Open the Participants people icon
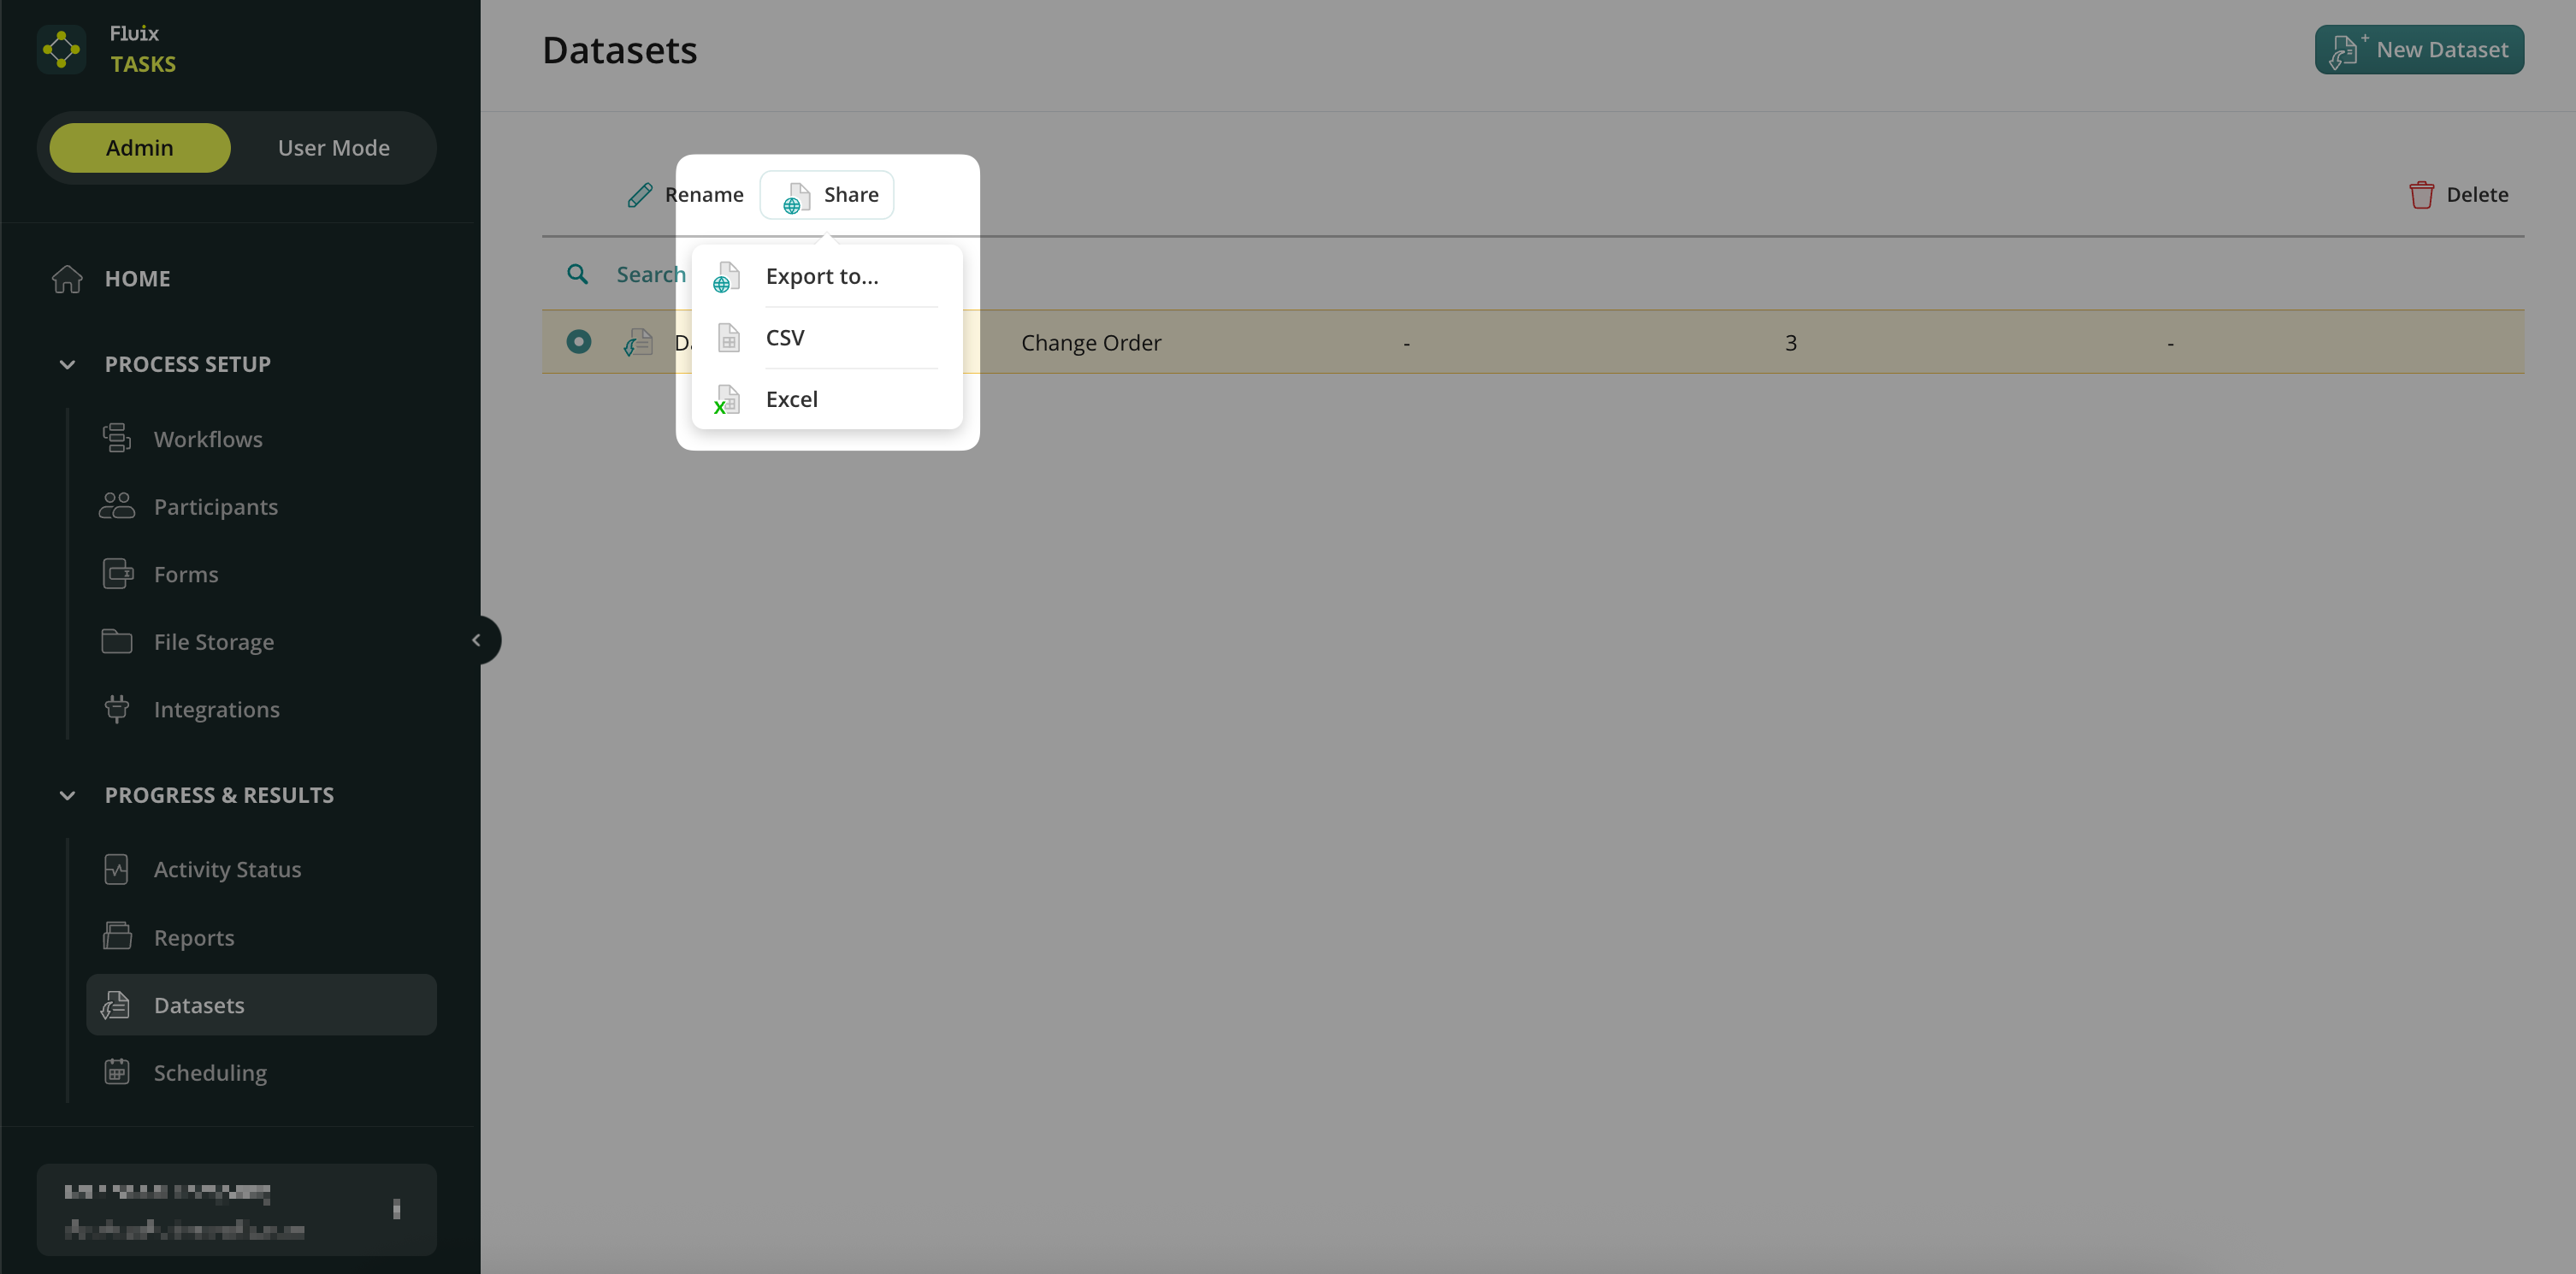The image size is (2576, 1274). tap(117, 506)
